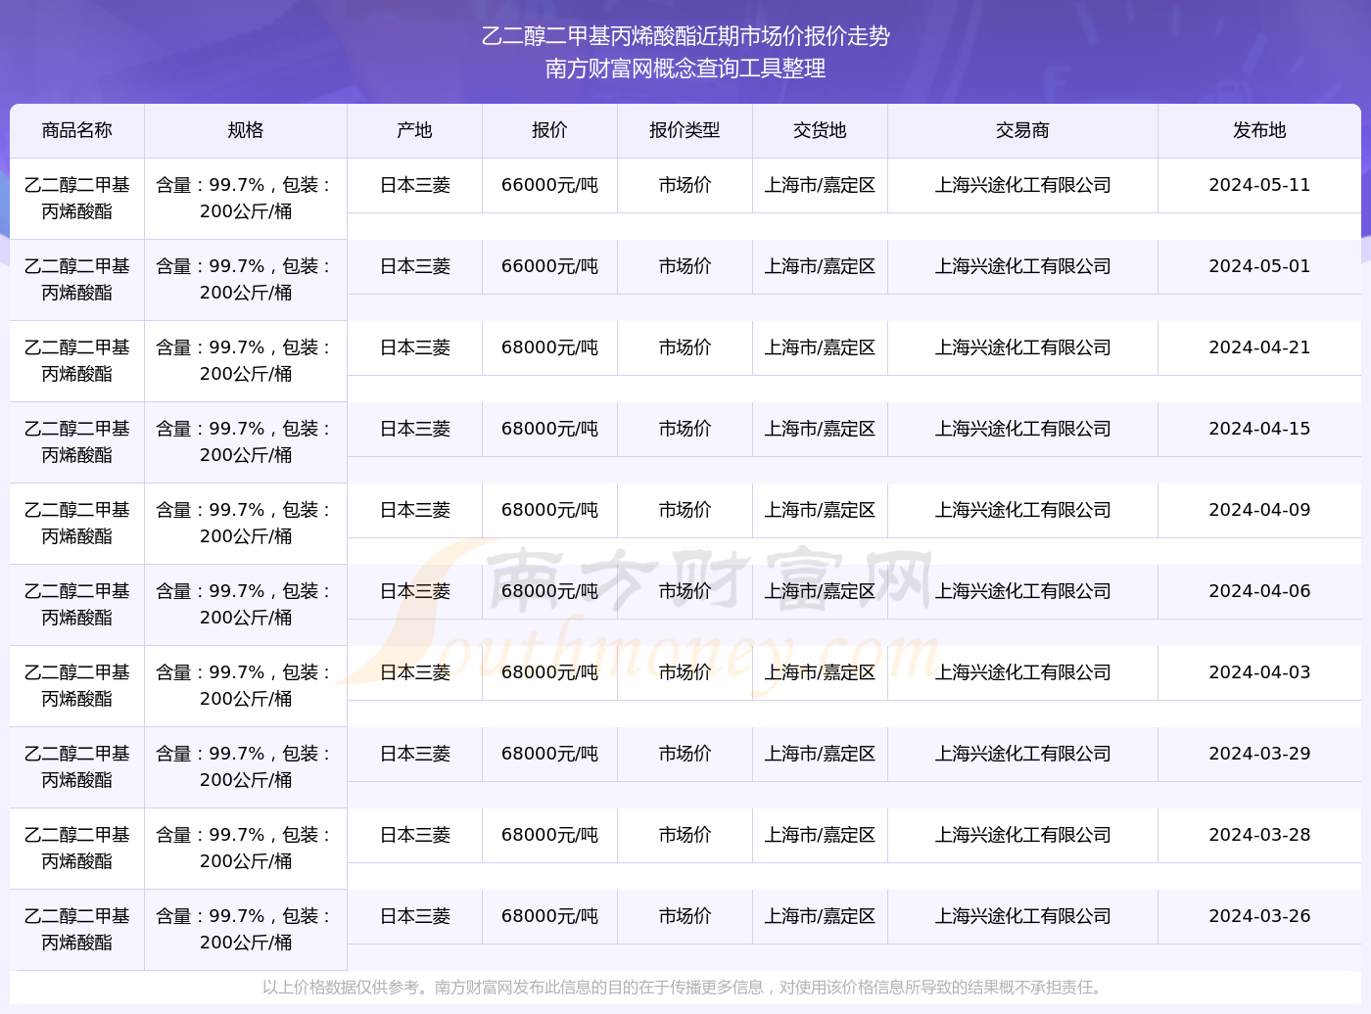Click 市场价 in the 2024-04-15 row

pos(685,429)
